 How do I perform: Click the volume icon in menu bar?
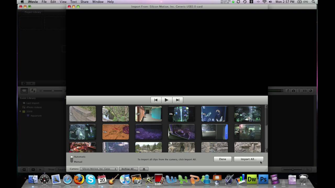[x=270, y=2]
